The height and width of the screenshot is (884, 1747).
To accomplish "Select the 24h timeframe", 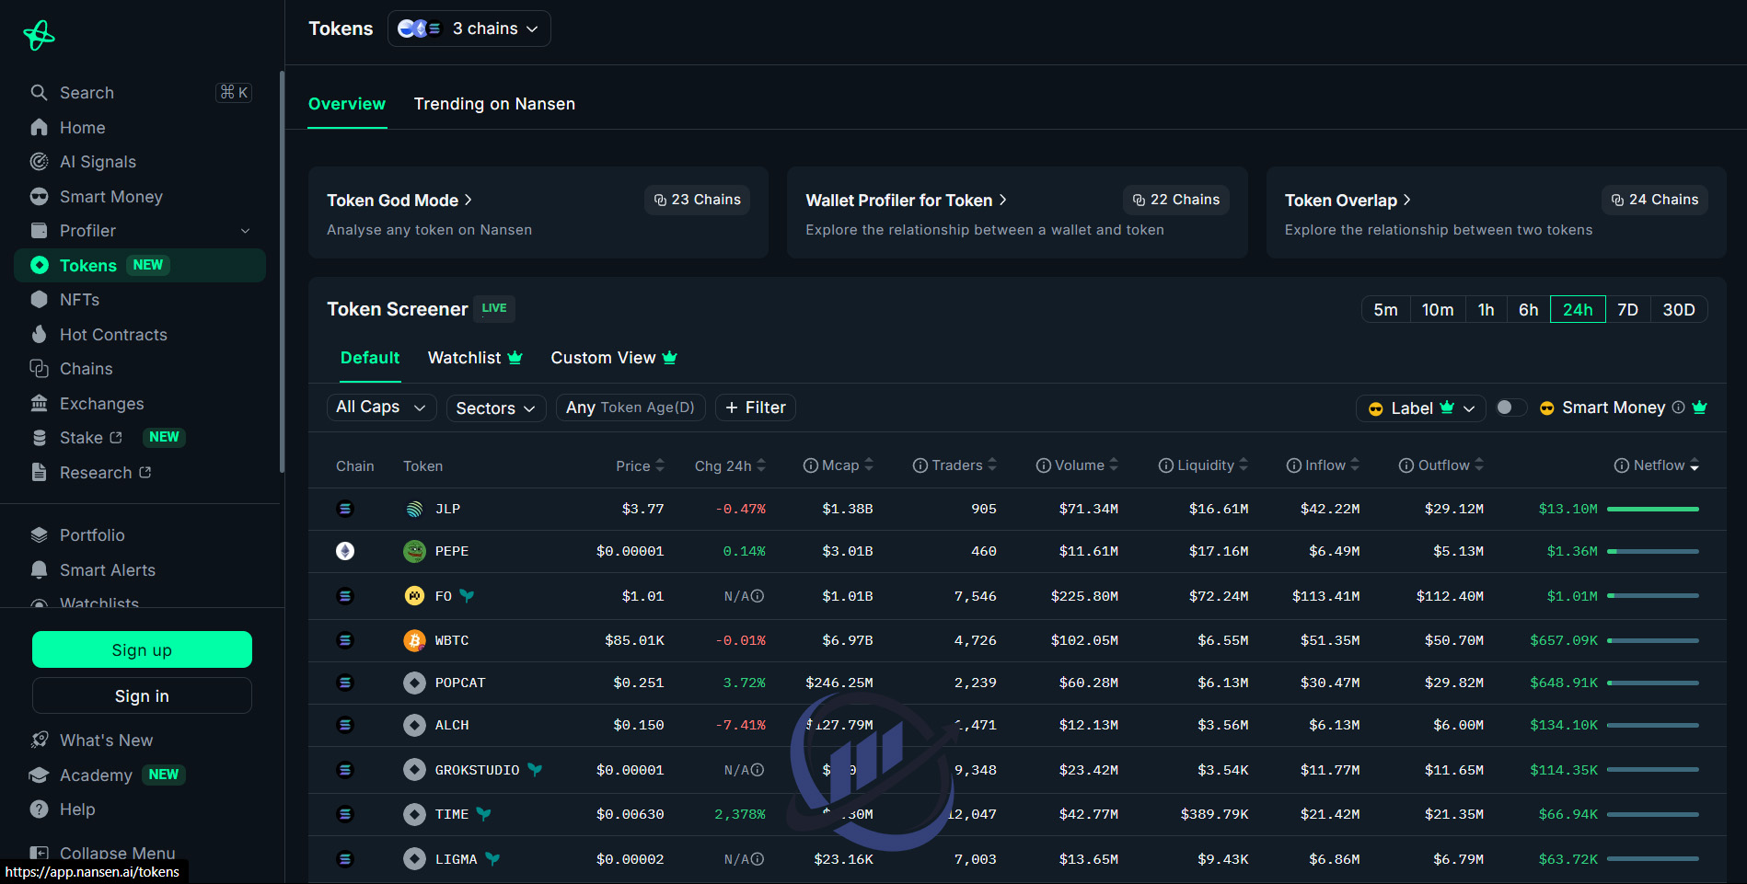I will point(1578,309).
